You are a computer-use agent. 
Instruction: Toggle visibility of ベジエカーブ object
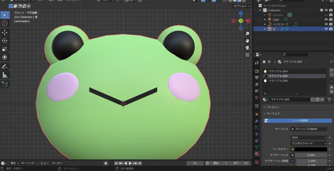pyautogui.click(x=326, y=24)
